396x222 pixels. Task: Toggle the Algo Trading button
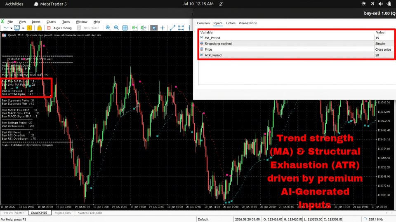[x=59, y=28]
